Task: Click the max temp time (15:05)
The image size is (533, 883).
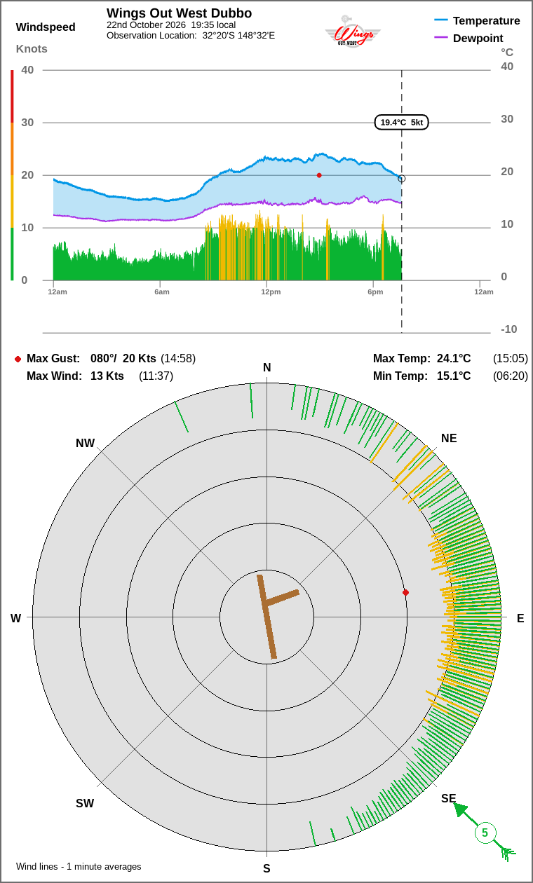Action: [x=511, y=359]
